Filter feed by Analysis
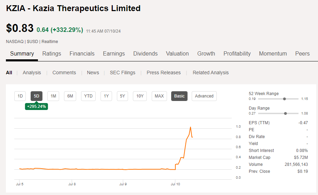 tap(32, 73)
